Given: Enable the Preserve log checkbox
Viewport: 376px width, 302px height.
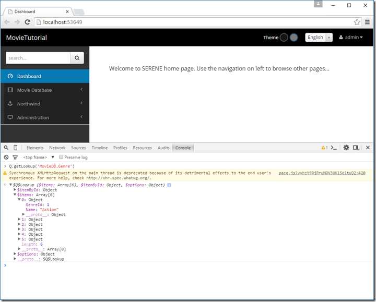Looking at the screenshot, I should (61, 157).
